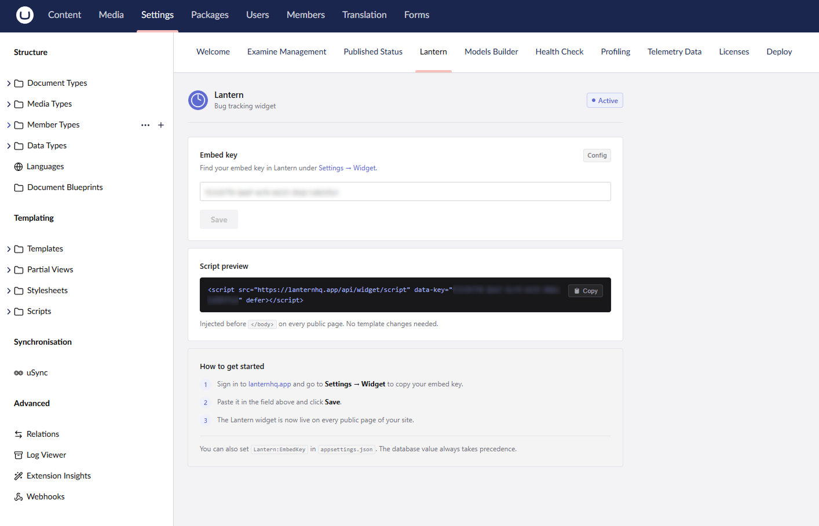The image size is (819, 526).
Task: Open the Users section
Action: pyautogui.click(x=257, y=15)
